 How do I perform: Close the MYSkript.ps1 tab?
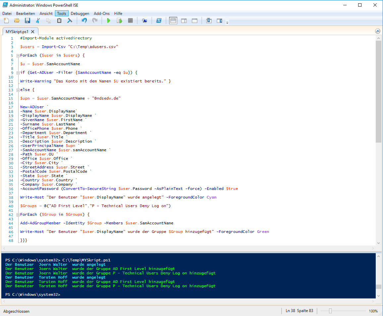click(33, 32)
